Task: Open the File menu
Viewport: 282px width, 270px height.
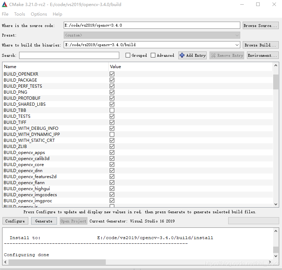Action: tap(5, 14)
